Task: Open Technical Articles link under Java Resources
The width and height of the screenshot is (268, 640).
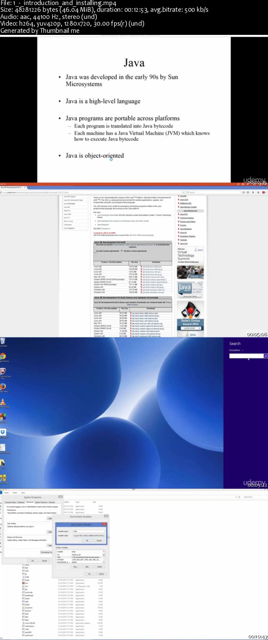Action: (x=187, y=218)
